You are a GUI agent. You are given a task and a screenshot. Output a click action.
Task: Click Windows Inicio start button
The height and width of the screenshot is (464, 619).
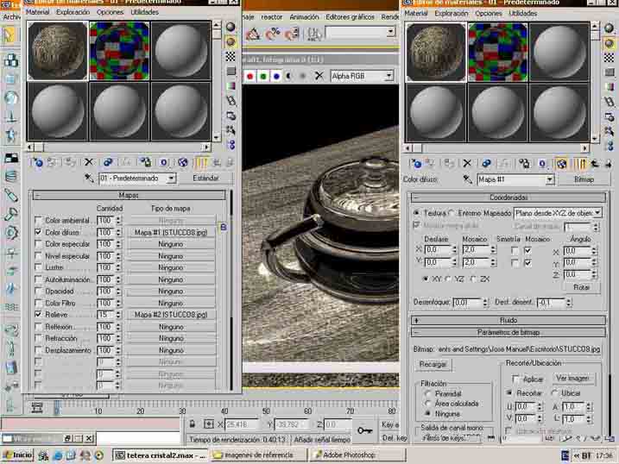click(x=17, y=455)
